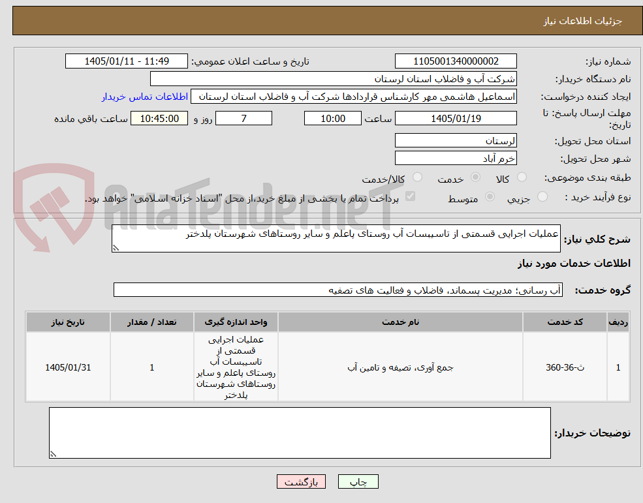Click the row number cell in ردیف column
The image size is (643, 503).
pyautogui.click(x=618, y=367)
